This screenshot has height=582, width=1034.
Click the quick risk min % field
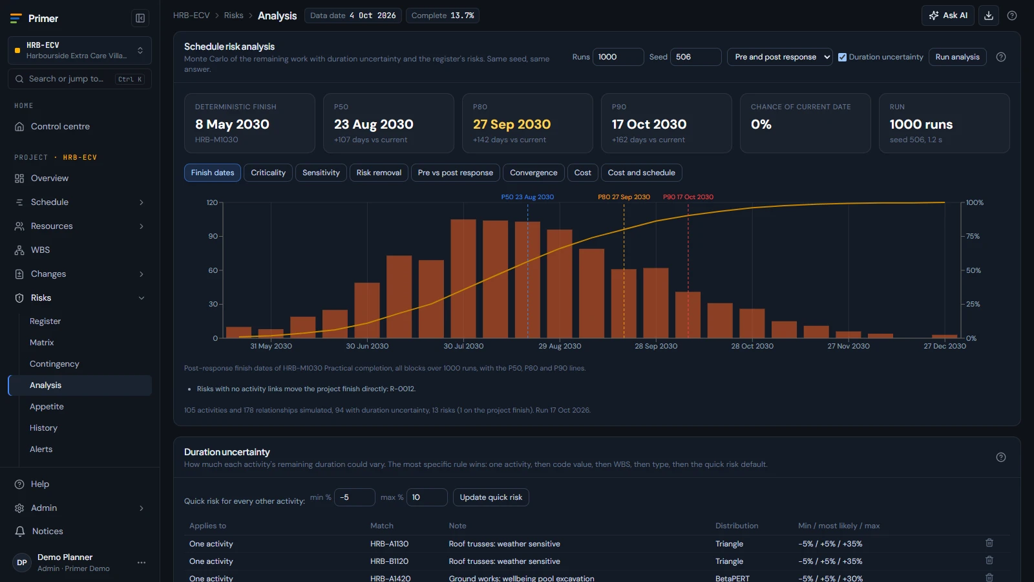(355, 497)
